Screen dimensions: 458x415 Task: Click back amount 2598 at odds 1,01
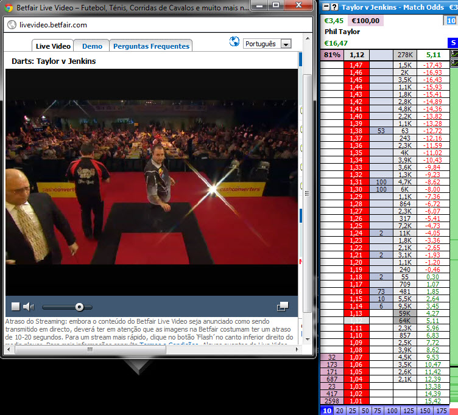[x=332, y=400]
